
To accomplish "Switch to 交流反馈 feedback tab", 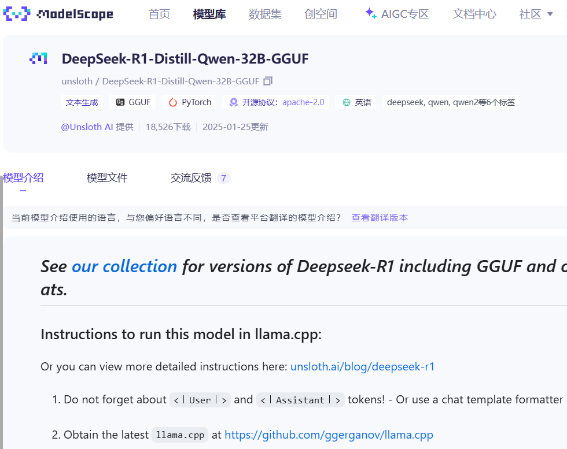I will [x=191, y=178].
